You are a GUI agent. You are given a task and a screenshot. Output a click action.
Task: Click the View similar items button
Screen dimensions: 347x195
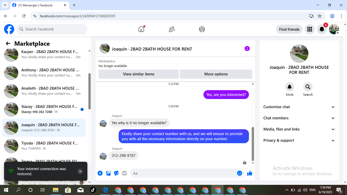pos(139,74)
